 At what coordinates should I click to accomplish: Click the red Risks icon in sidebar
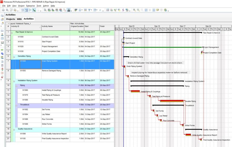click(x=2, y=77)
